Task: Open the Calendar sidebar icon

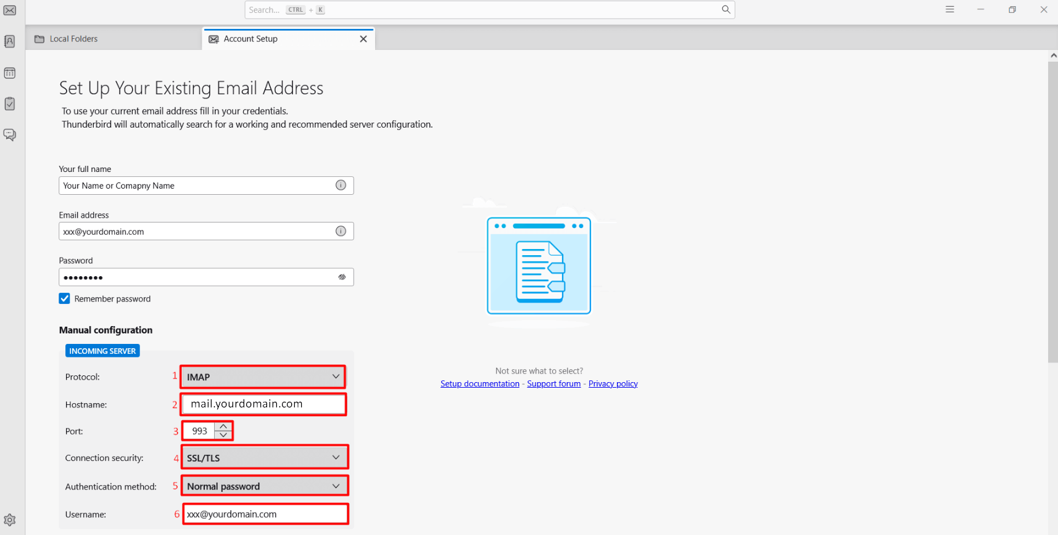Action: pos(10,73)
